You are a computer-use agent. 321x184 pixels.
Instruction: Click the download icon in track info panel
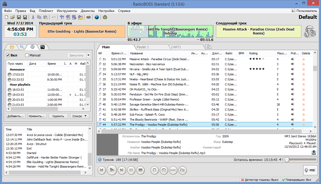(x=314, y=152)
